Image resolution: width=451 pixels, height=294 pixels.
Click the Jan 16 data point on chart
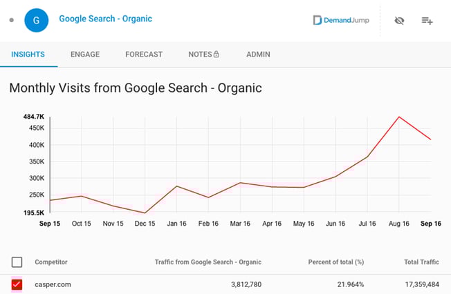pos(176,186)
